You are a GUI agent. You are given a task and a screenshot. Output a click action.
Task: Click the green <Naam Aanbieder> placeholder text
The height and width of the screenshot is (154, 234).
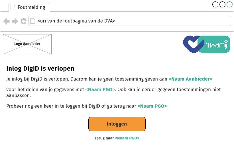(190, 79)
